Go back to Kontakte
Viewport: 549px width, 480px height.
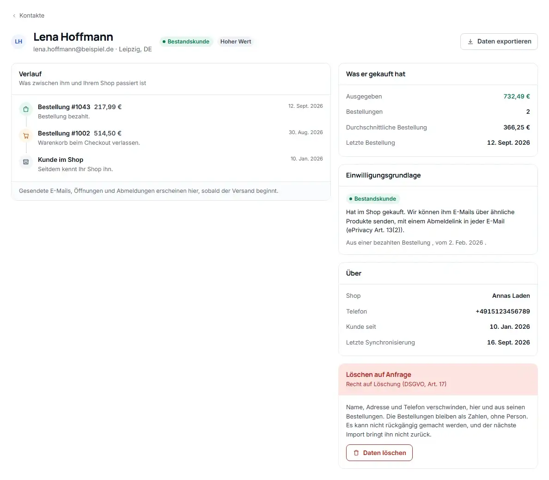click(28, 16)
